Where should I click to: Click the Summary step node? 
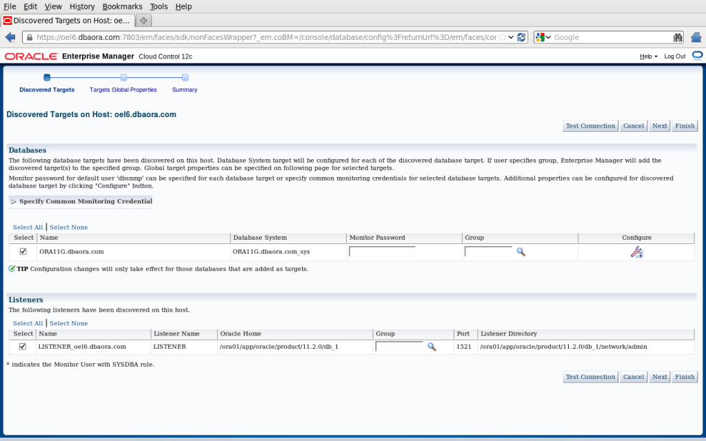pos(185,77)
